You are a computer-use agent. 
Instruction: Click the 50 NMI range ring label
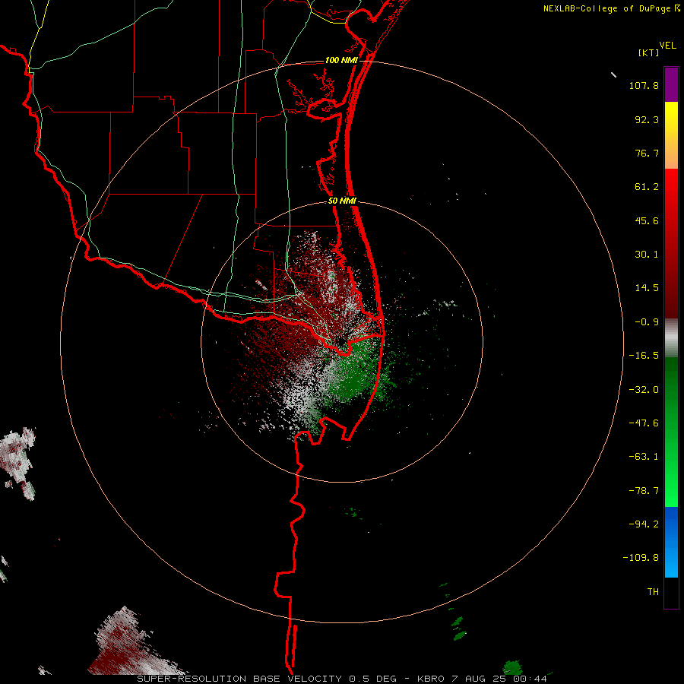[342, 201]
